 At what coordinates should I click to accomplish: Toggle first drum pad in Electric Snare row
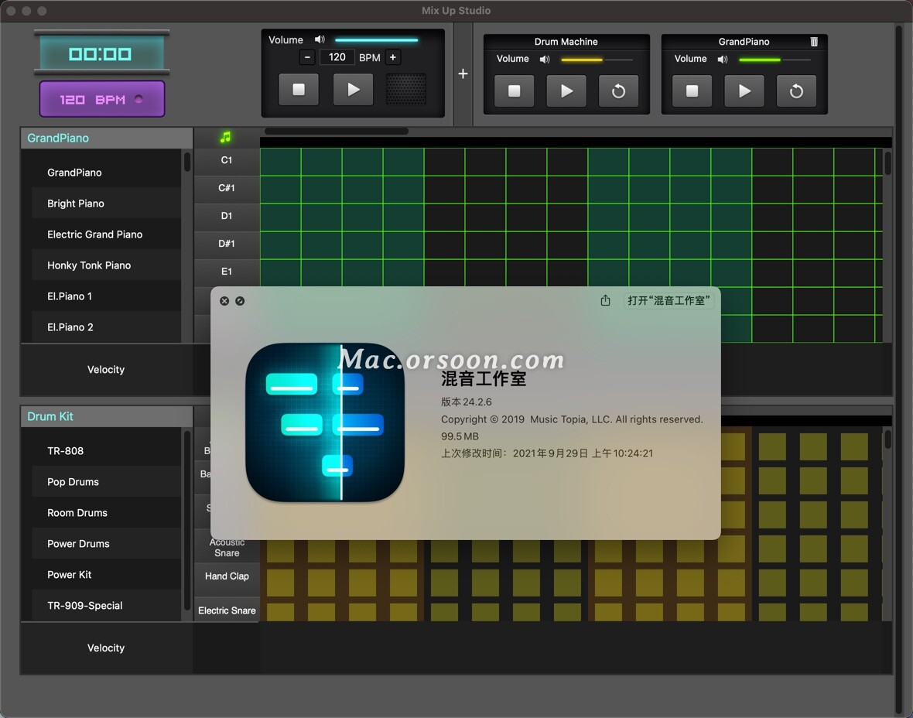click(x=280, y=612)
